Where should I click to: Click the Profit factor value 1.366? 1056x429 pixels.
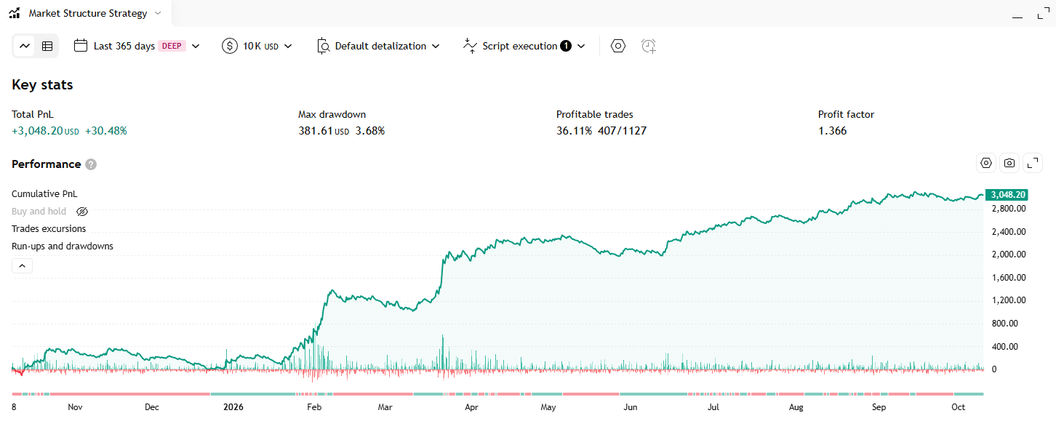[x=833, y=132]
